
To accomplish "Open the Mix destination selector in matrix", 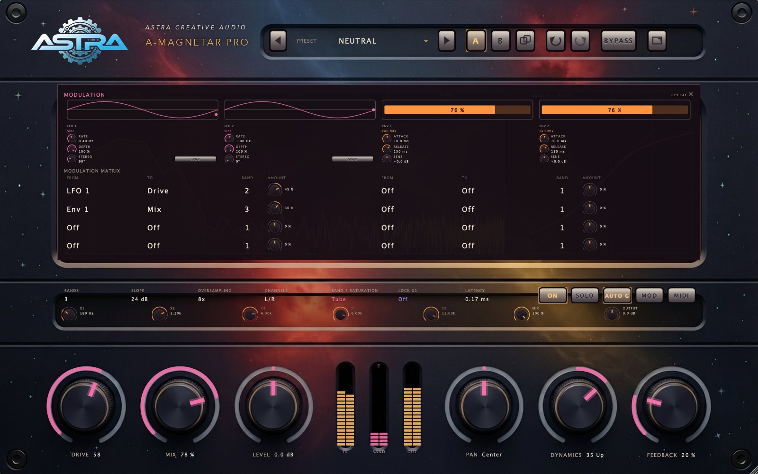I will pos(154,209).
